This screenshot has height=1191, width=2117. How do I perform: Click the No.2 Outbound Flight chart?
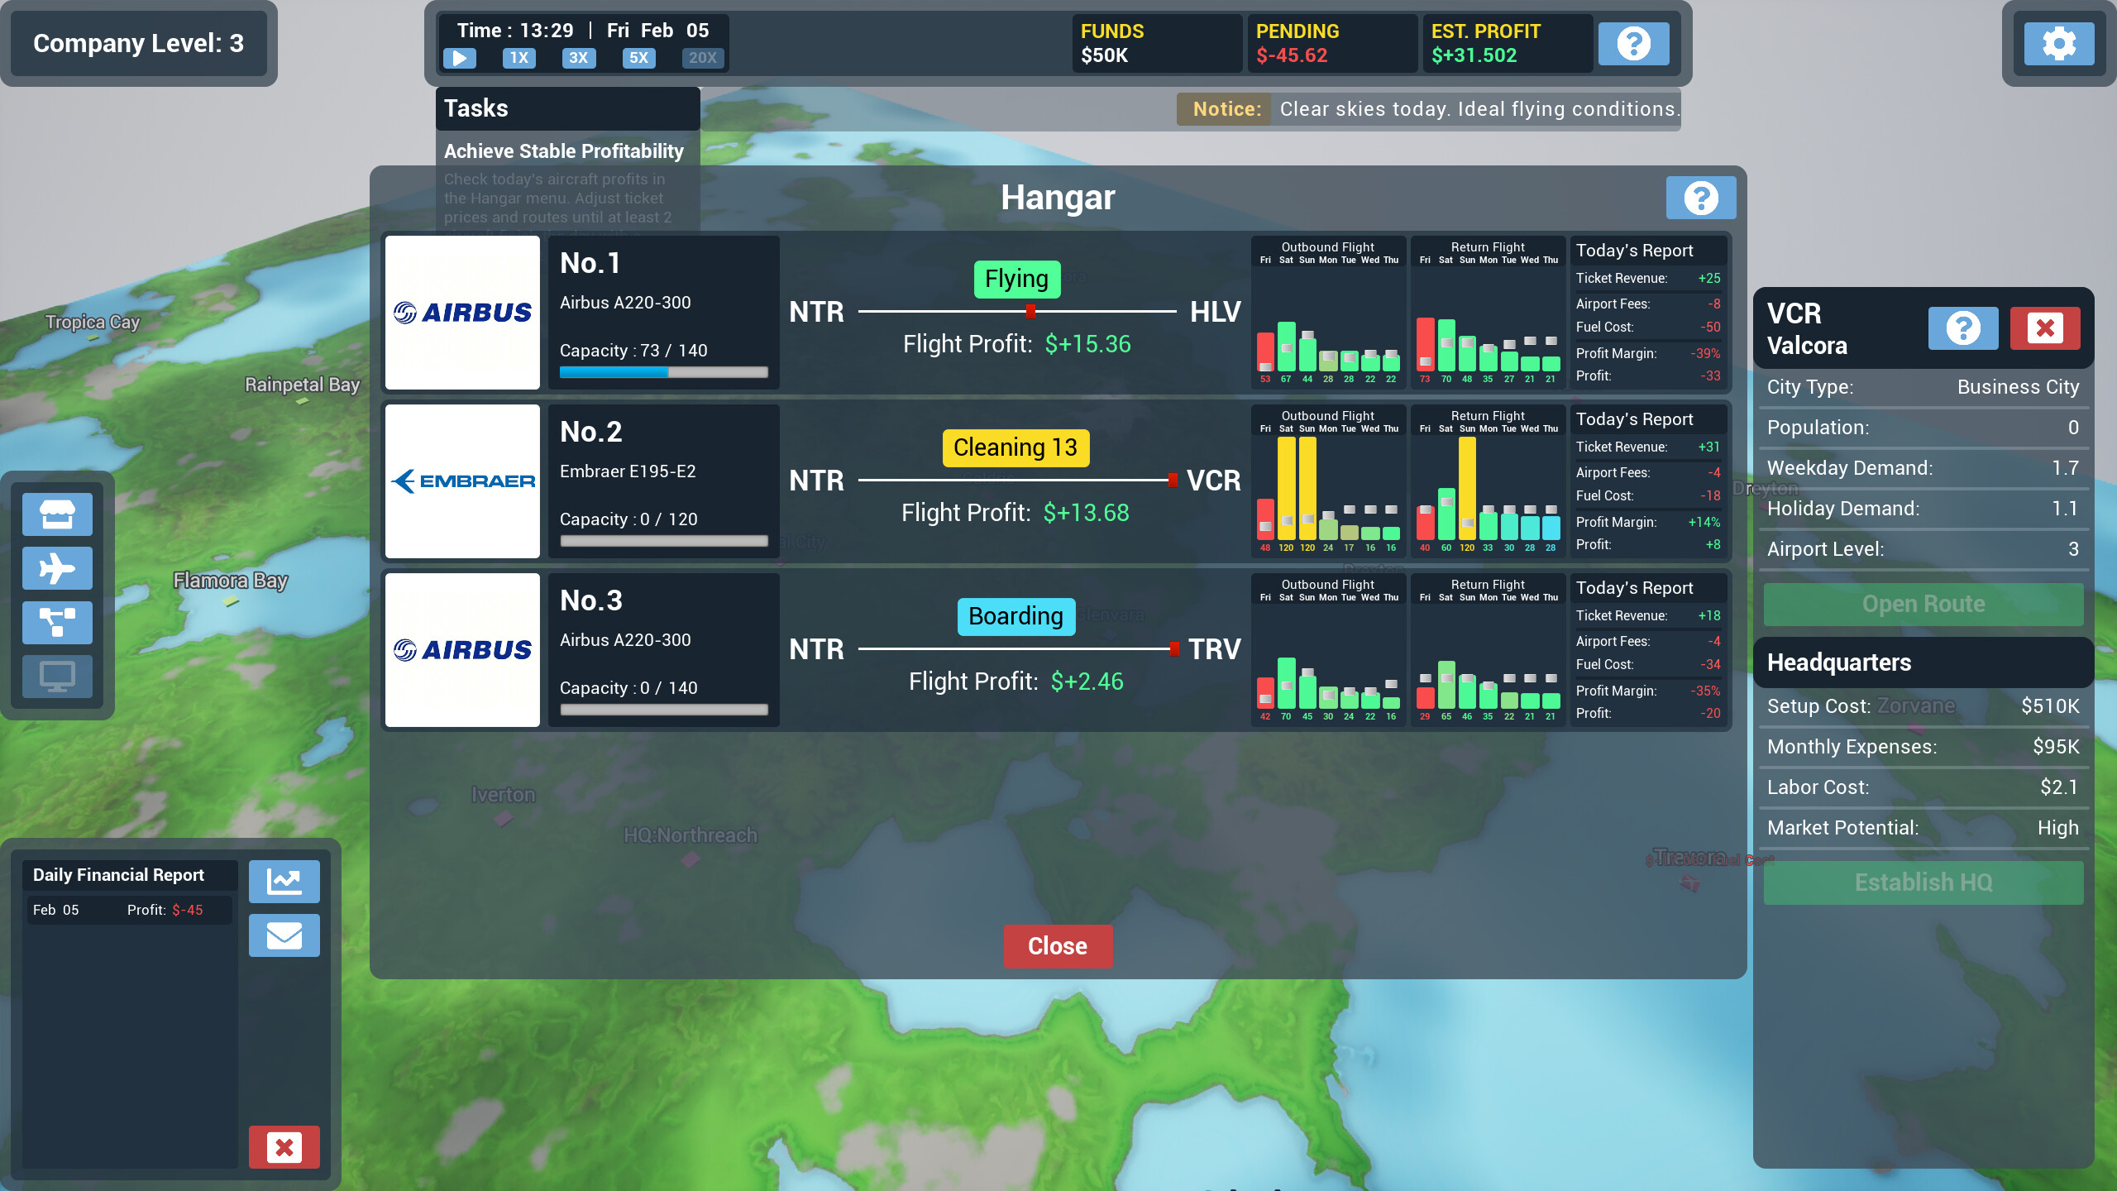(x=1328, y=481)
